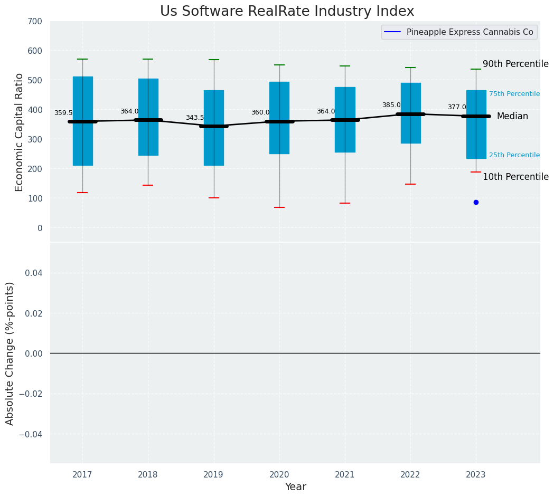
Task: Click the green 90th percentile cap for 2018
Action: (x=148, y=59)
